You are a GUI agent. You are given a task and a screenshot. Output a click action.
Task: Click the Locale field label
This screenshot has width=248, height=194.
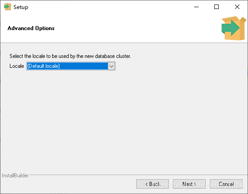coord(17,66)
